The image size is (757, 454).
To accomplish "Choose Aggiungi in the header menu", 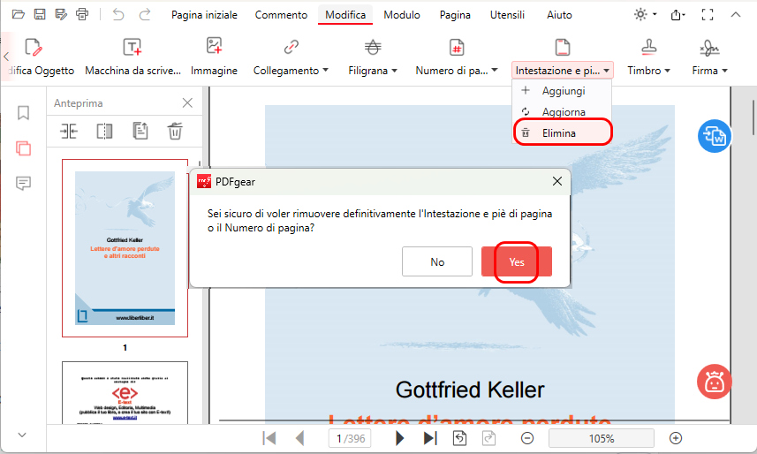I will (564, 91).
